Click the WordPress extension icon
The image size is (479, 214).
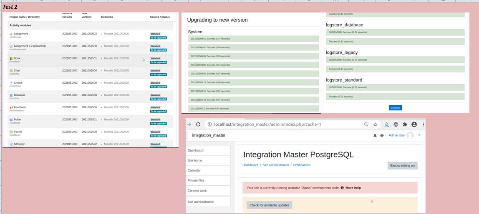(x=396, y=124)
